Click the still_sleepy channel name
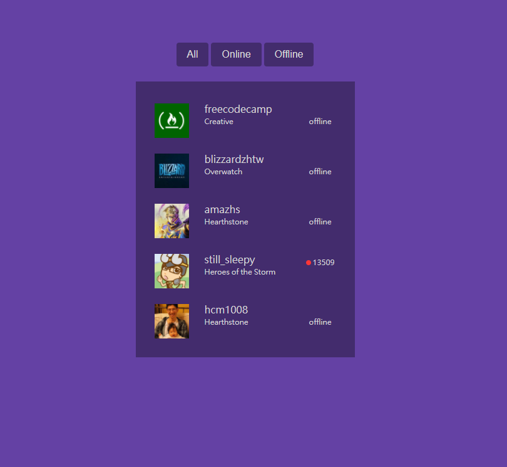This screenshot has width=507, height=467. (x=229, y=259)
